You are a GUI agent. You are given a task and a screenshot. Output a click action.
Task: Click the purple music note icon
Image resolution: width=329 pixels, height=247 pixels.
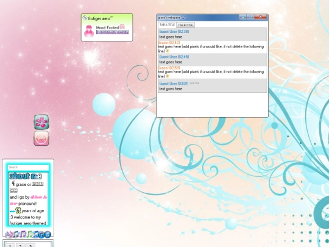pos(23,234)
